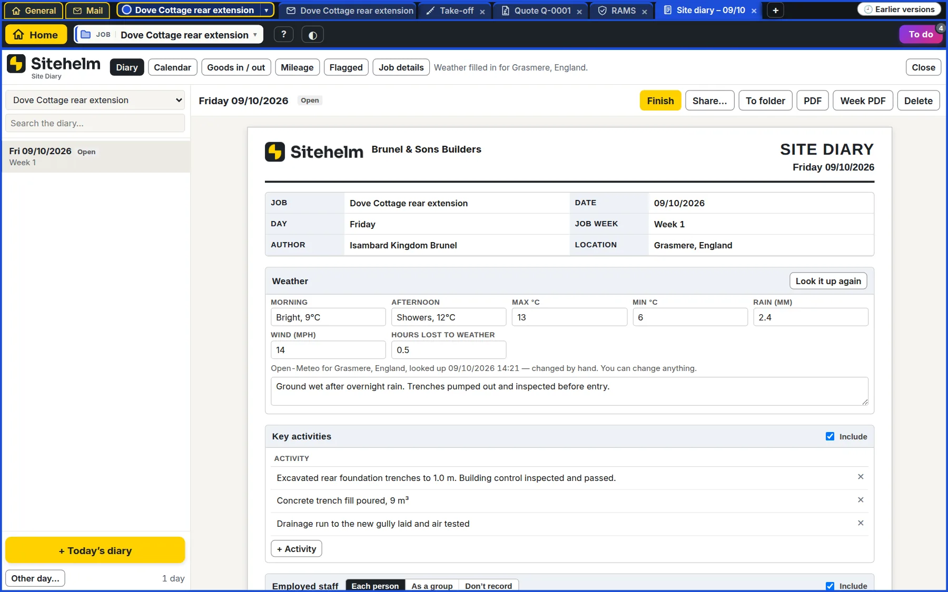Select As a group staff recording mode
Image resolution: width=948 pixels, height=592 pixels.
[x=432, y=586]
